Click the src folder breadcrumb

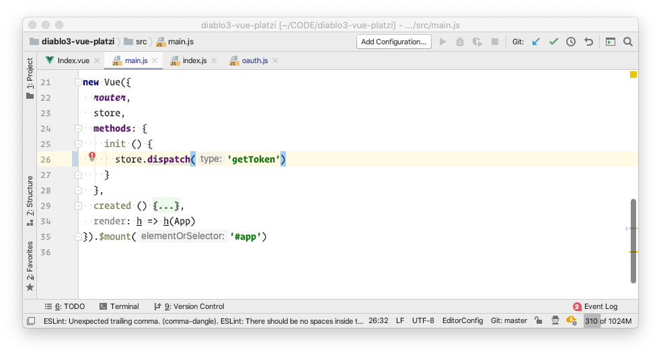click(135, 42)
